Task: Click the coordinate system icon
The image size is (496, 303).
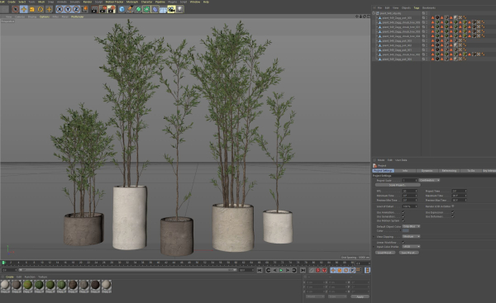Action: coord(84,9)
